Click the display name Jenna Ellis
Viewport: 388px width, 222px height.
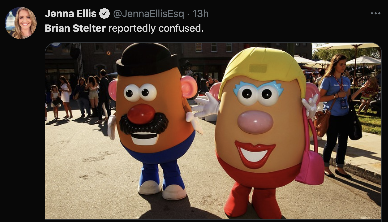pyautogui.click(x=71, y=13)
